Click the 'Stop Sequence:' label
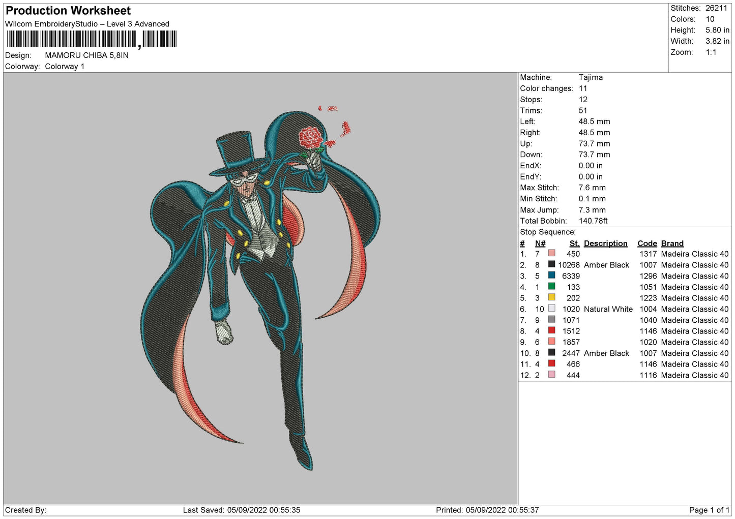This screenshot has height=519, width=735. click(x=548, y=232)
